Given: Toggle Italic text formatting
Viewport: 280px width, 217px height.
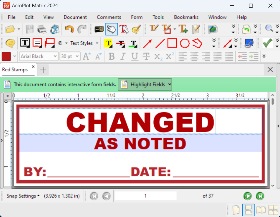Looking at the screenshot, I should [123, 56].
